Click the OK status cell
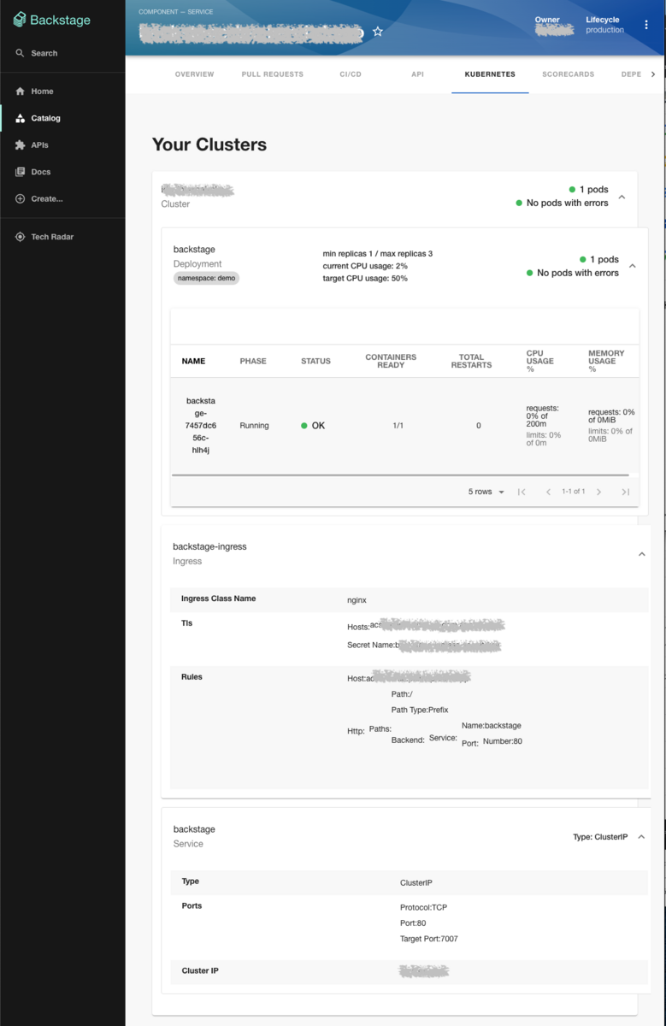 (313, 425)
